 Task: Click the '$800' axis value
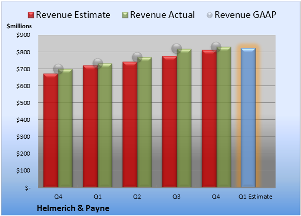(x=23, y=52)
